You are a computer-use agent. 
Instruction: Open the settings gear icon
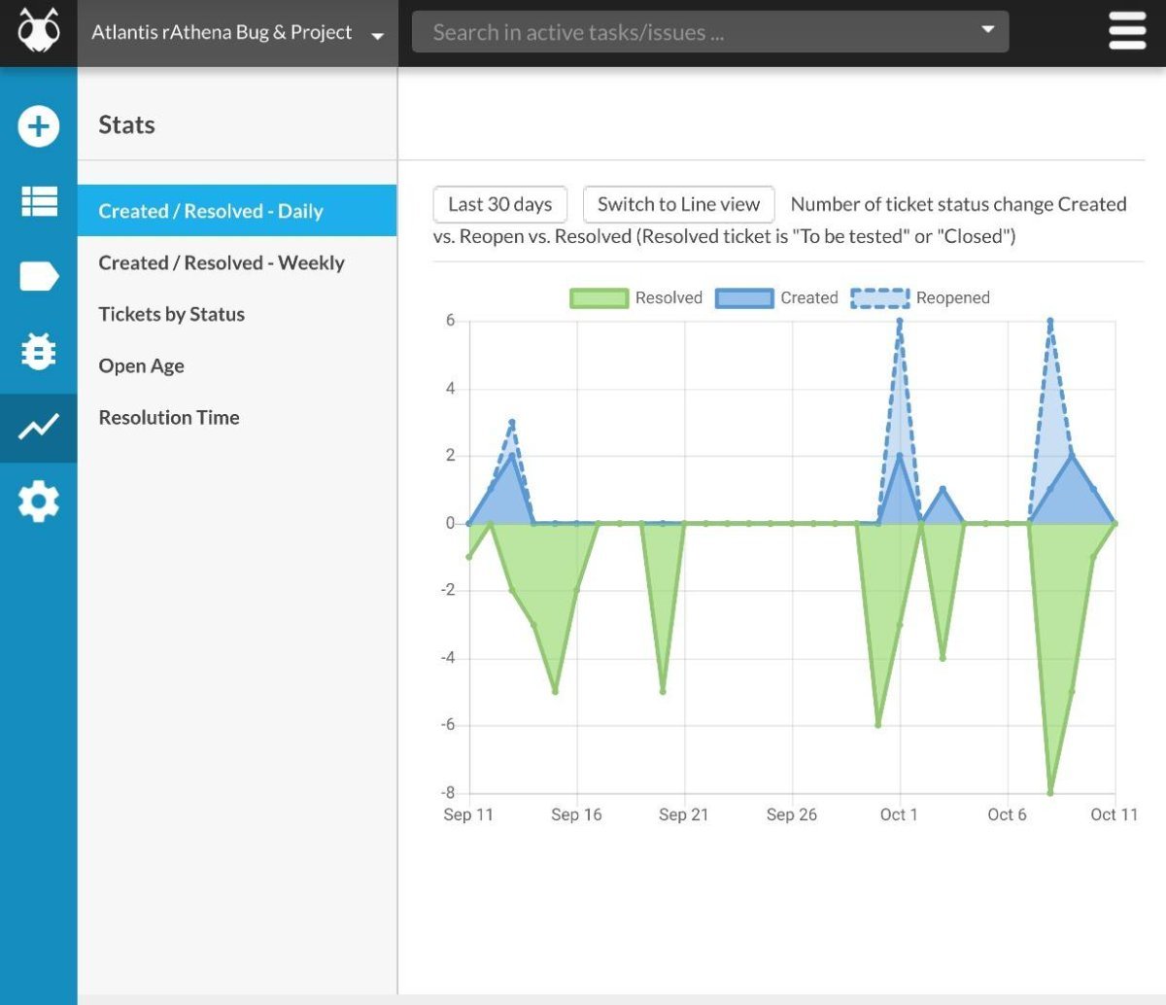[39, 502]
